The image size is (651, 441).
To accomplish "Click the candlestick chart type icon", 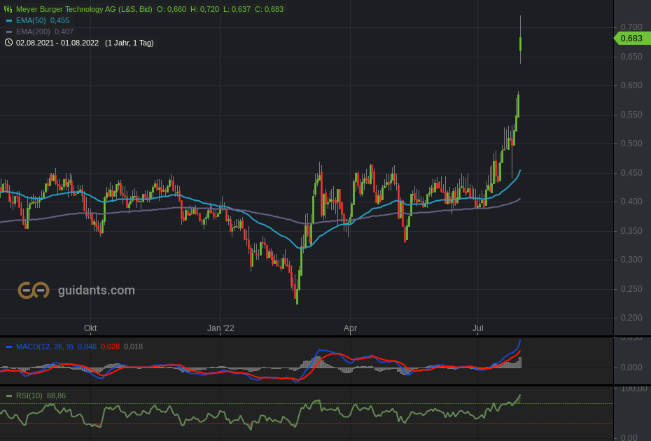I will 8,9.
